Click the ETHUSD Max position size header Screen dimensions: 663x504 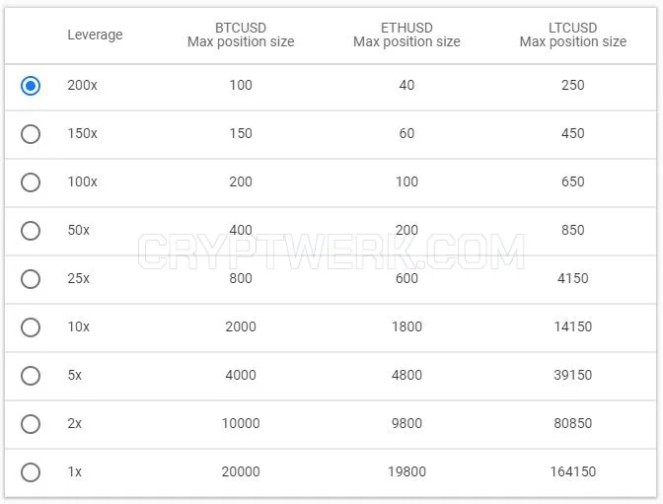click(406, 35)
